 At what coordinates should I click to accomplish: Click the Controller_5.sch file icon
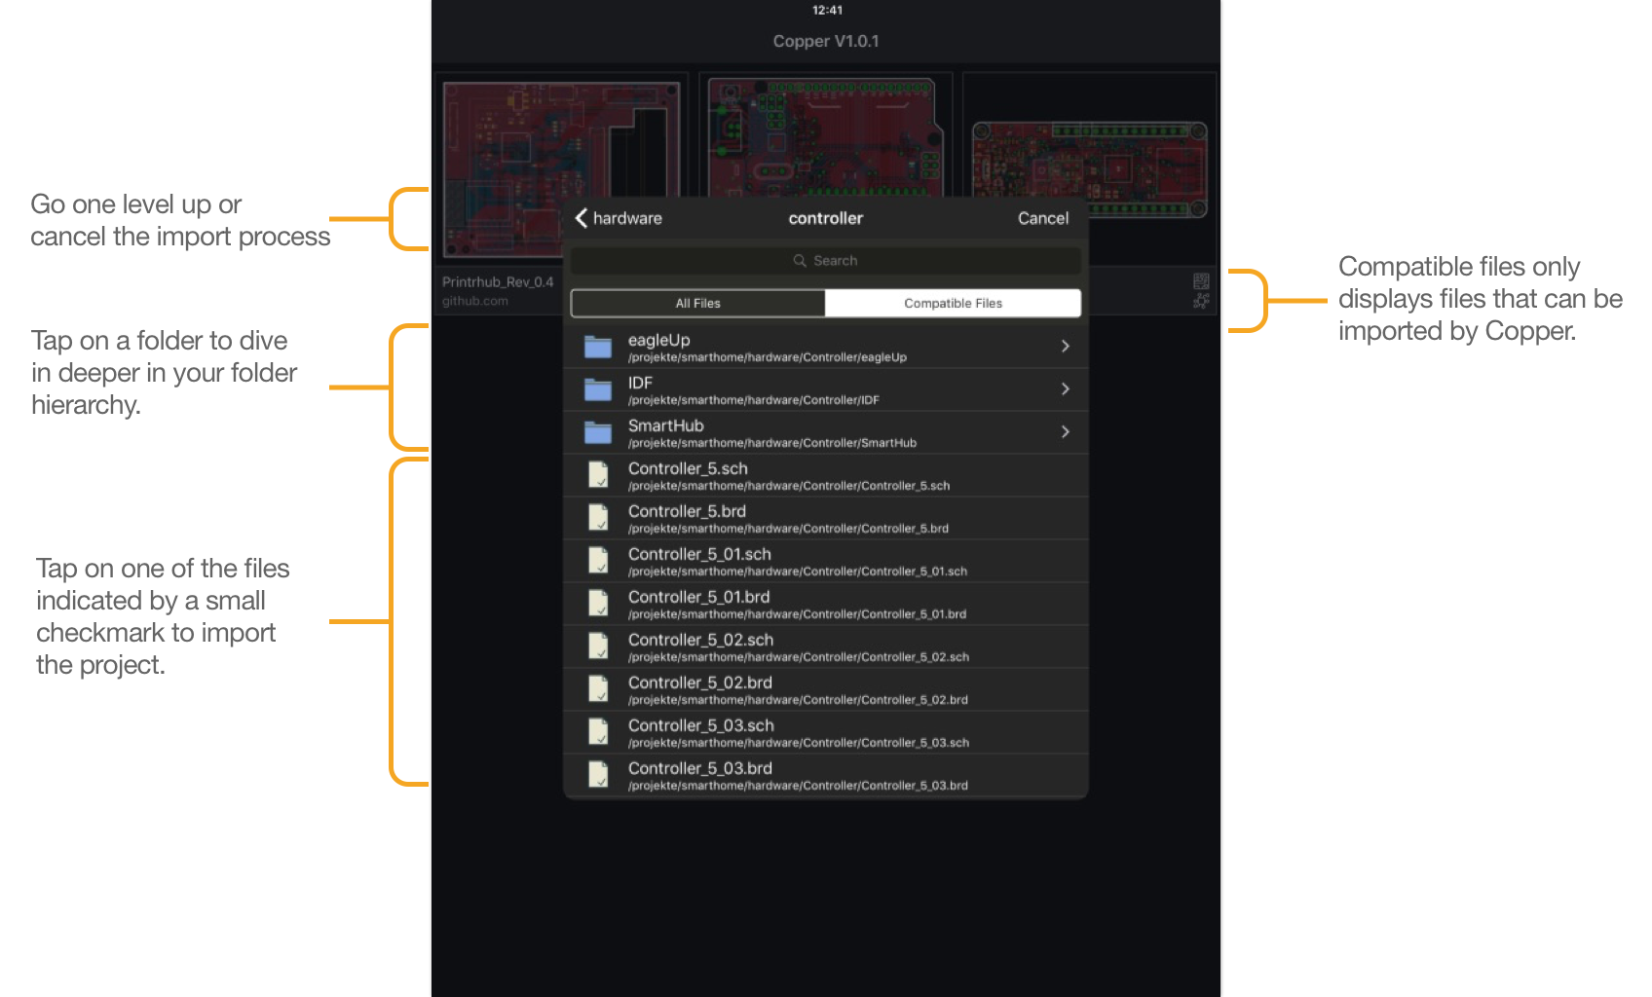click(x=598, y=475)
